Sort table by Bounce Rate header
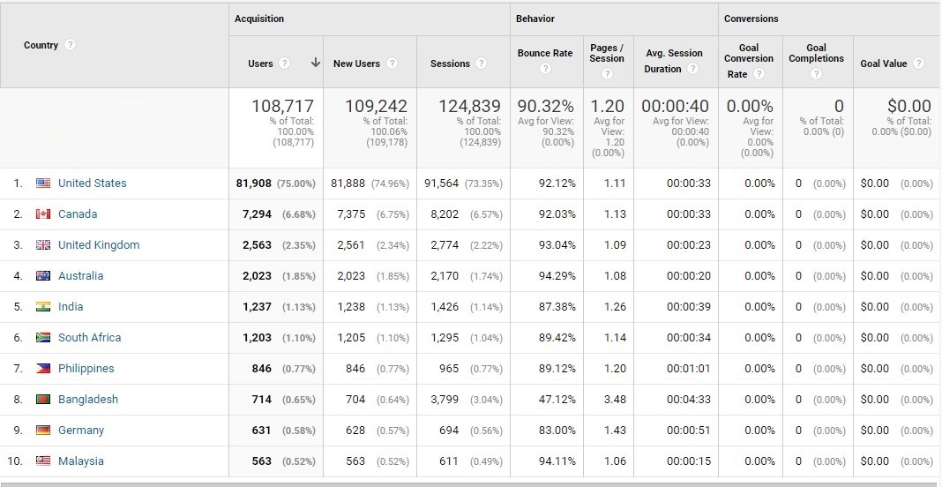Image resolution: width=942 pixels, height=487 pixels. 544,53
